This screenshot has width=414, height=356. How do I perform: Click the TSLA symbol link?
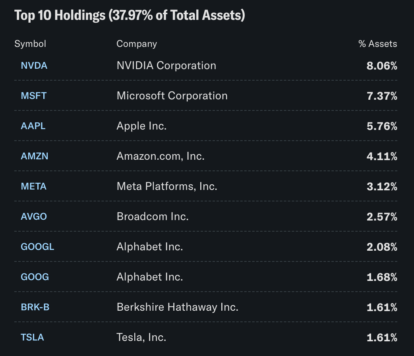32,337
